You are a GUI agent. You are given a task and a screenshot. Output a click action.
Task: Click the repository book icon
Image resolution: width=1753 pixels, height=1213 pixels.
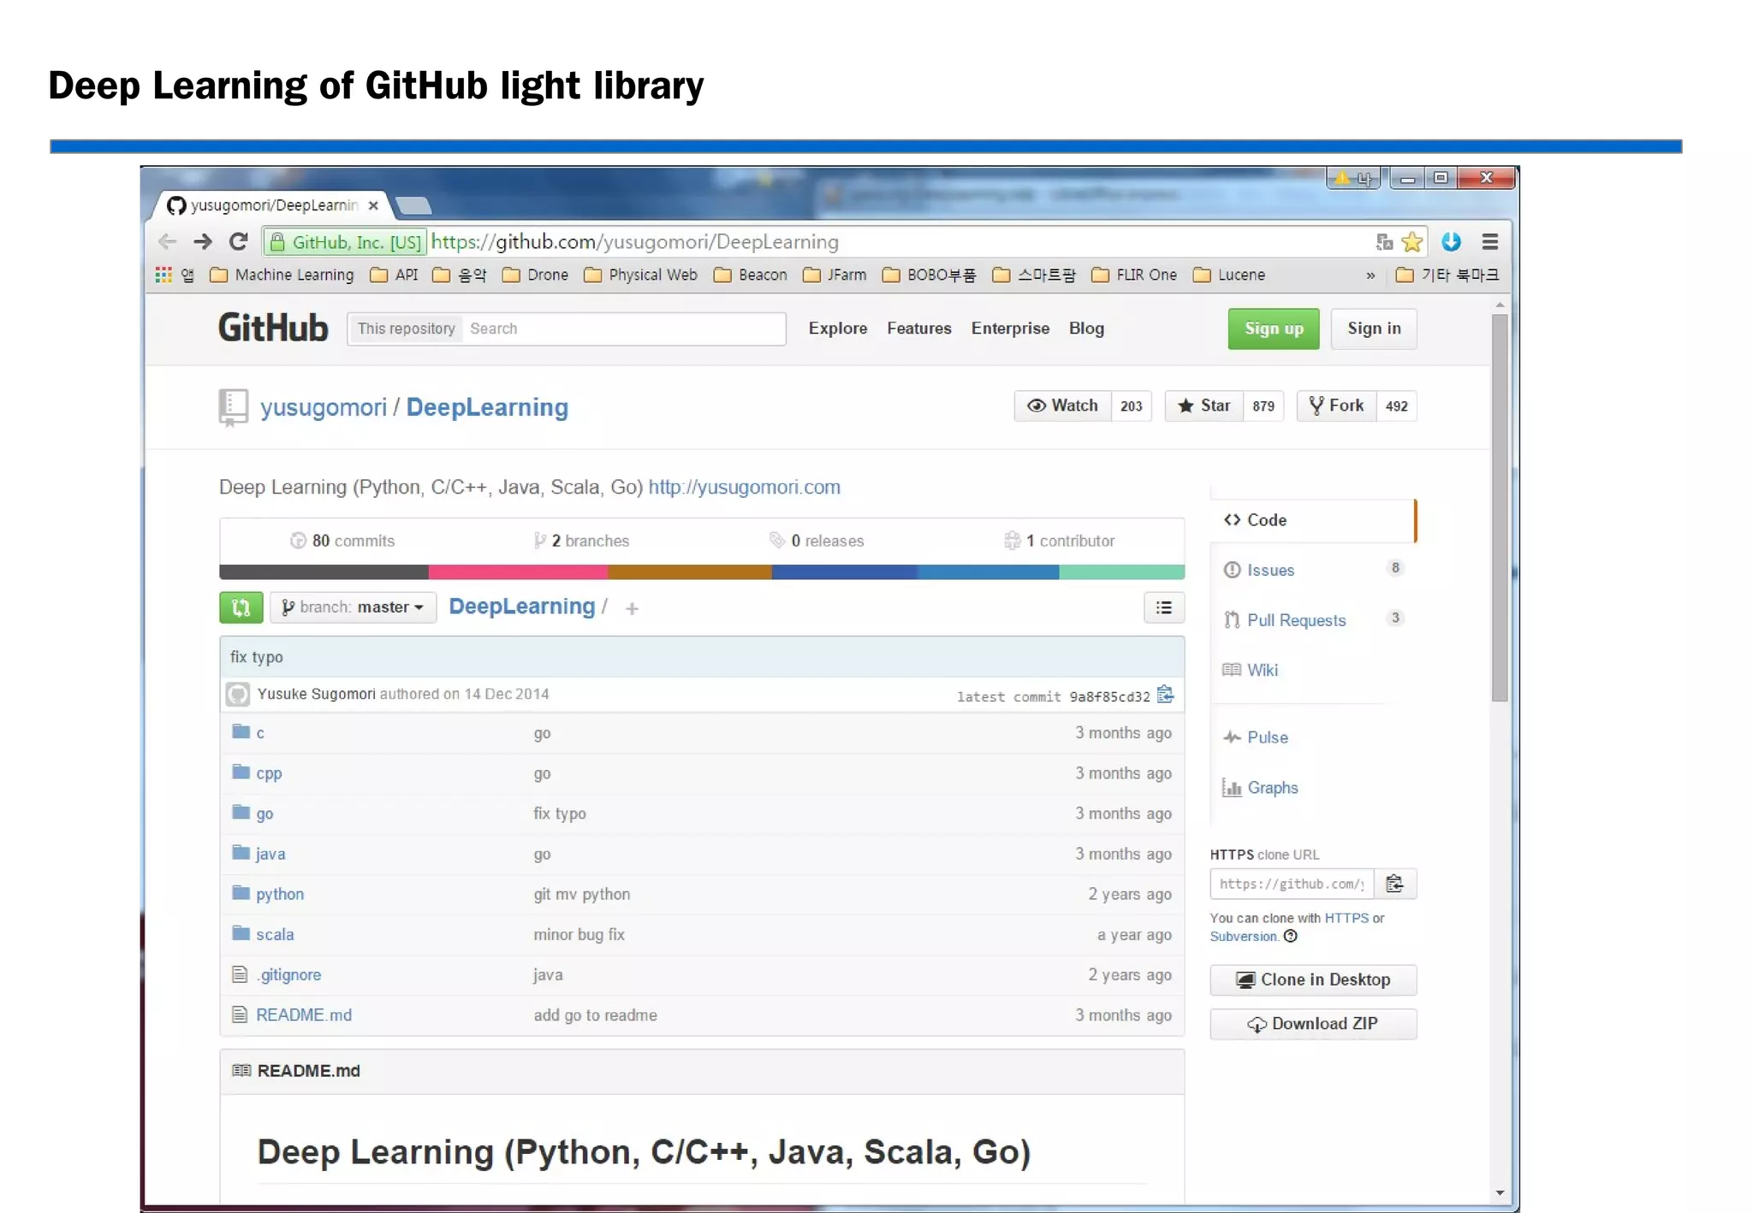point(233,407)
